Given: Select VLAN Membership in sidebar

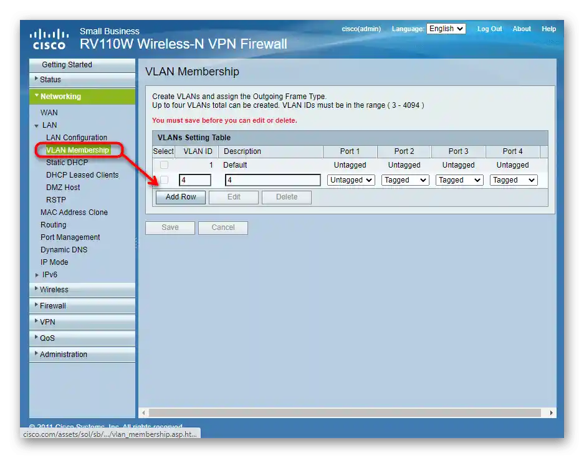Looking at the screenshot, I should tap(77, 150).
